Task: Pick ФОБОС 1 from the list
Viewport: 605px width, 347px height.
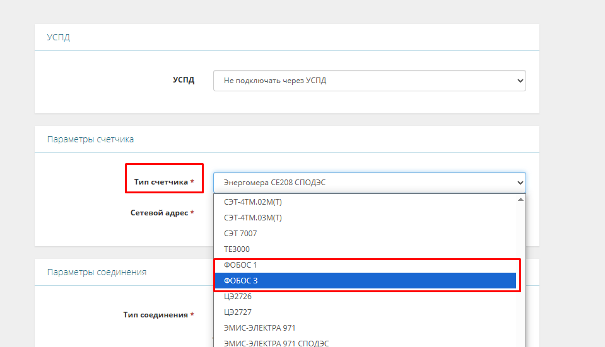Action: click(x=365, y=265)
